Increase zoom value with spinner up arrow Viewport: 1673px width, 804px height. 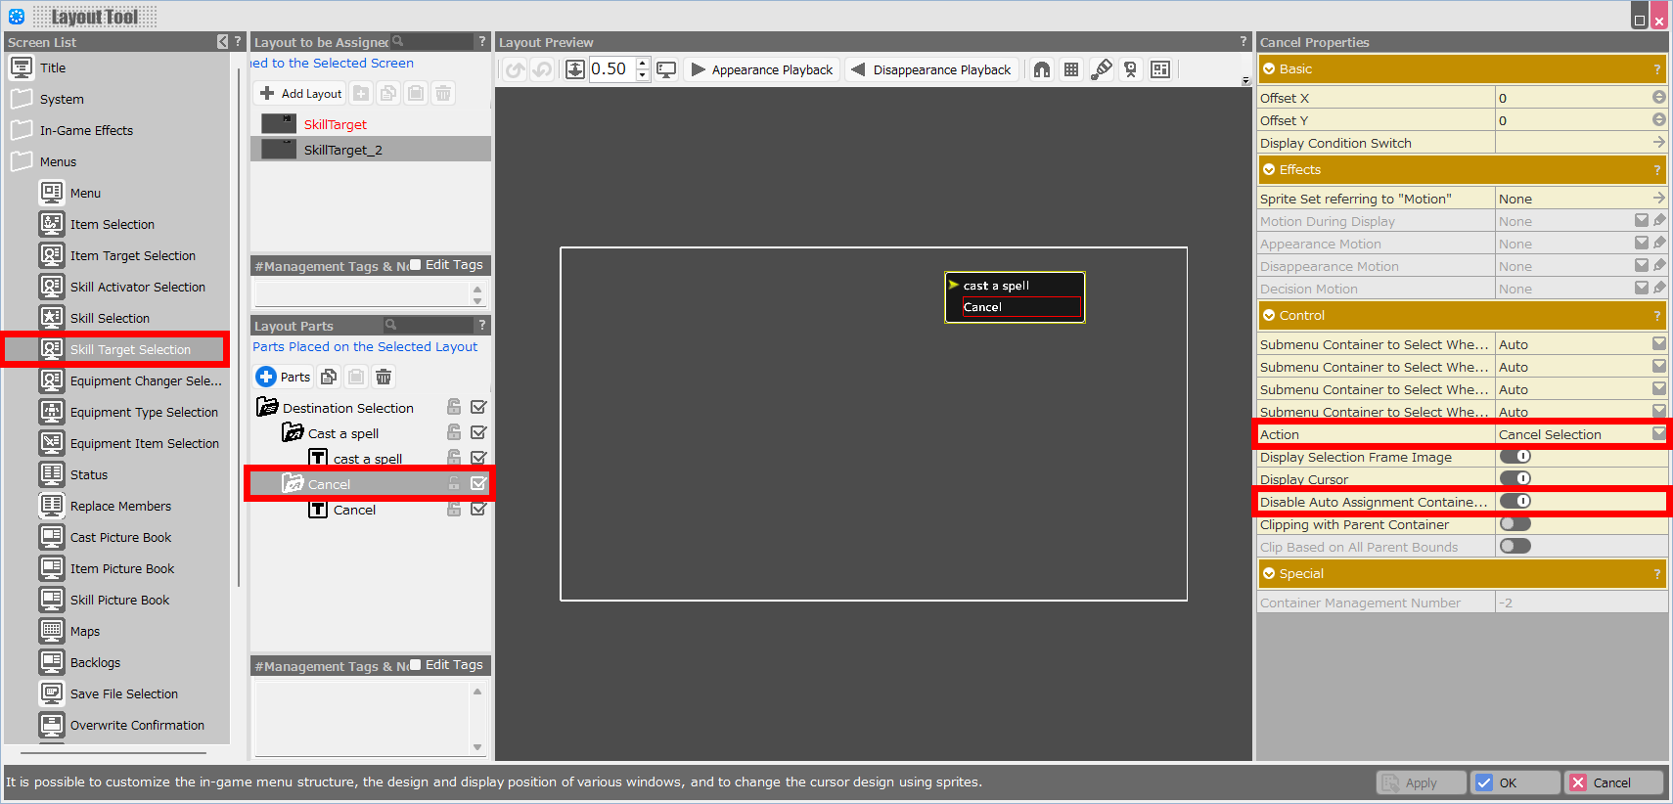pyautogui.click(x=643, y=64)
